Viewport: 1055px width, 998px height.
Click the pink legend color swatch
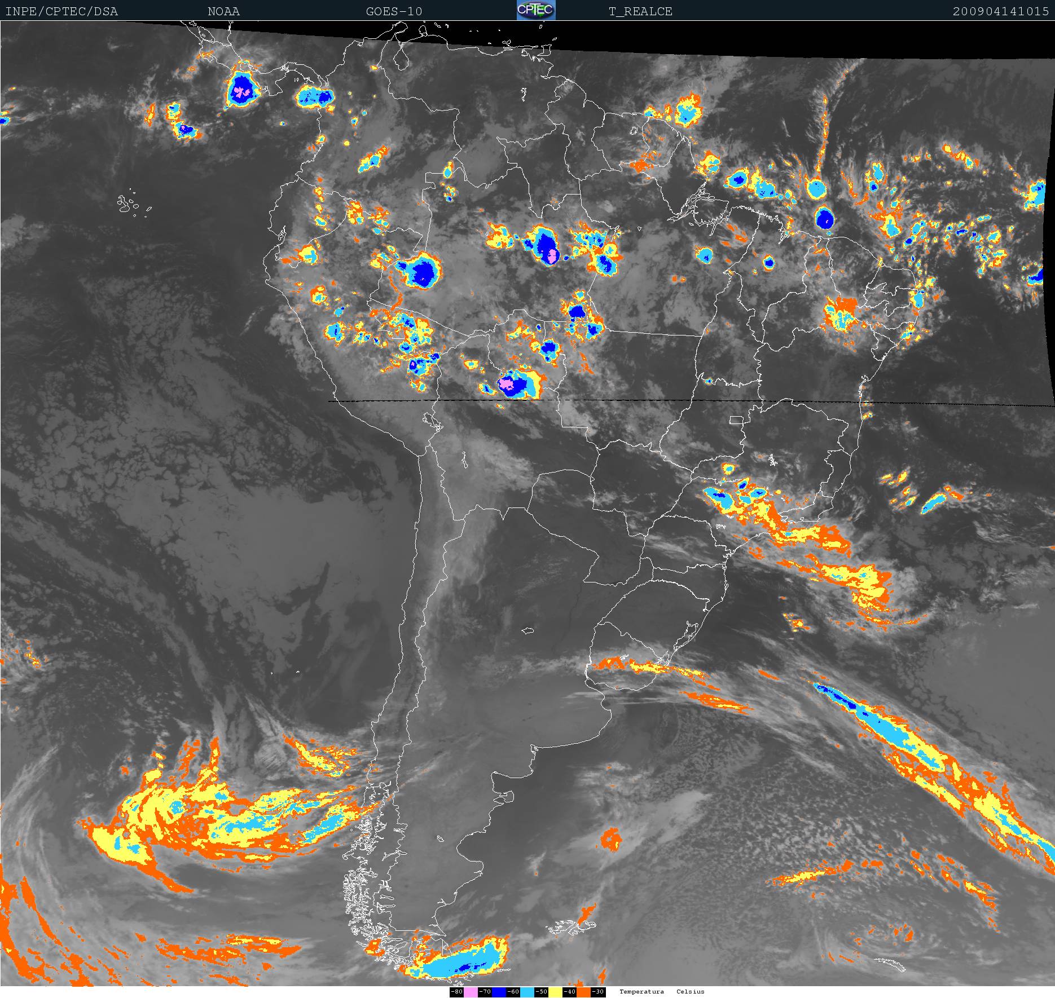click(x=471, y=992)
